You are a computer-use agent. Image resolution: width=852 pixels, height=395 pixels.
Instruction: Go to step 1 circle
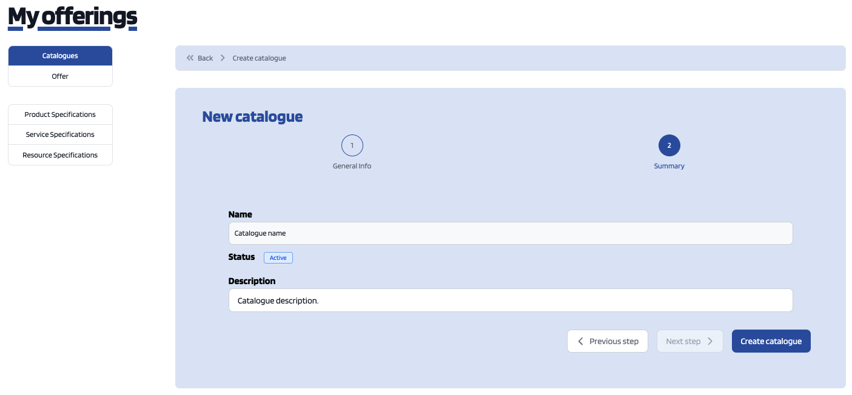pos(352,145)
